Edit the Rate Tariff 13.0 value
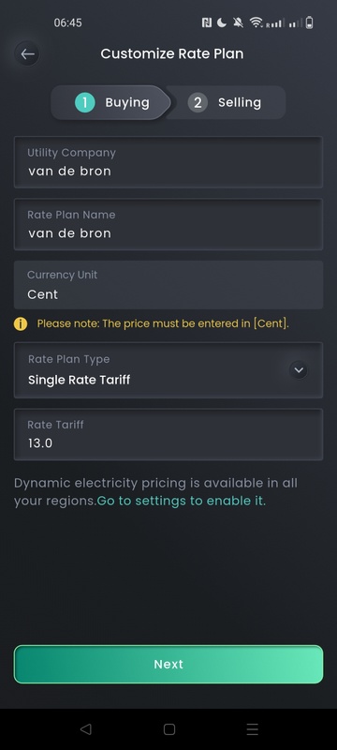 click(168, 434)
